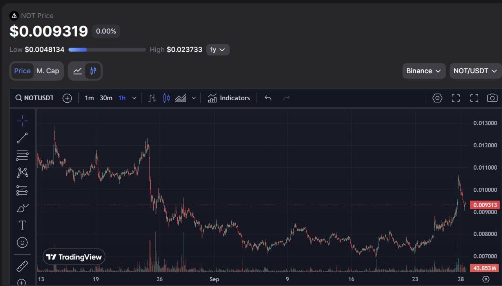Click the 9 date axis label
This screenshot has width=502, height=286.
click(x=287, y=279)
